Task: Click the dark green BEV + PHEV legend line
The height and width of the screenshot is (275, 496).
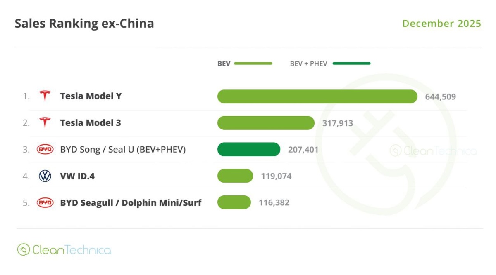Action: 351,63
